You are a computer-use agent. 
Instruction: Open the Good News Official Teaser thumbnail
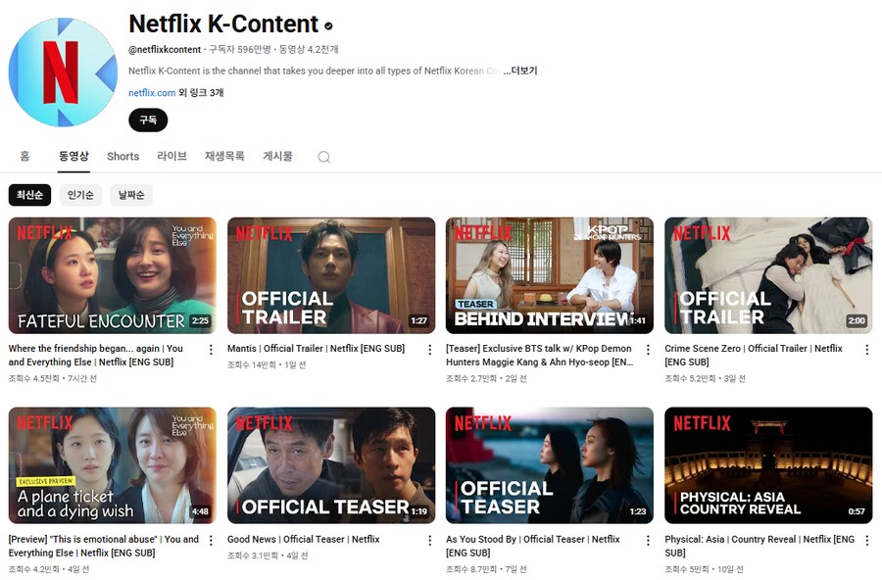pos(331,465)
